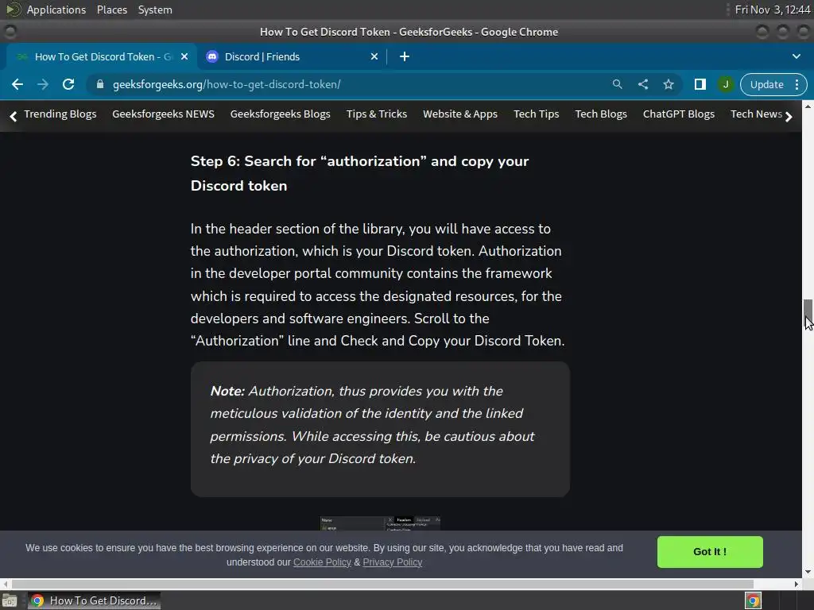Open the Places system menu

click(111, 10)
